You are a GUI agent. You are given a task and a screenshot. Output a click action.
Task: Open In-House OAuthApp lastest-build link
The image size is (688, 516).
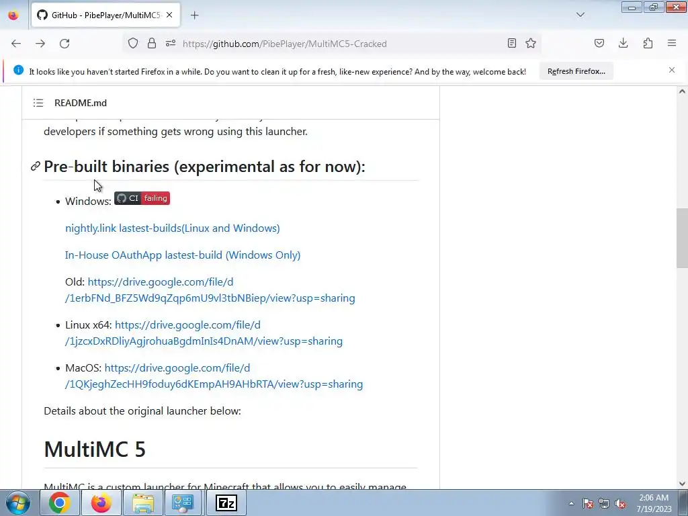[183, 255]
